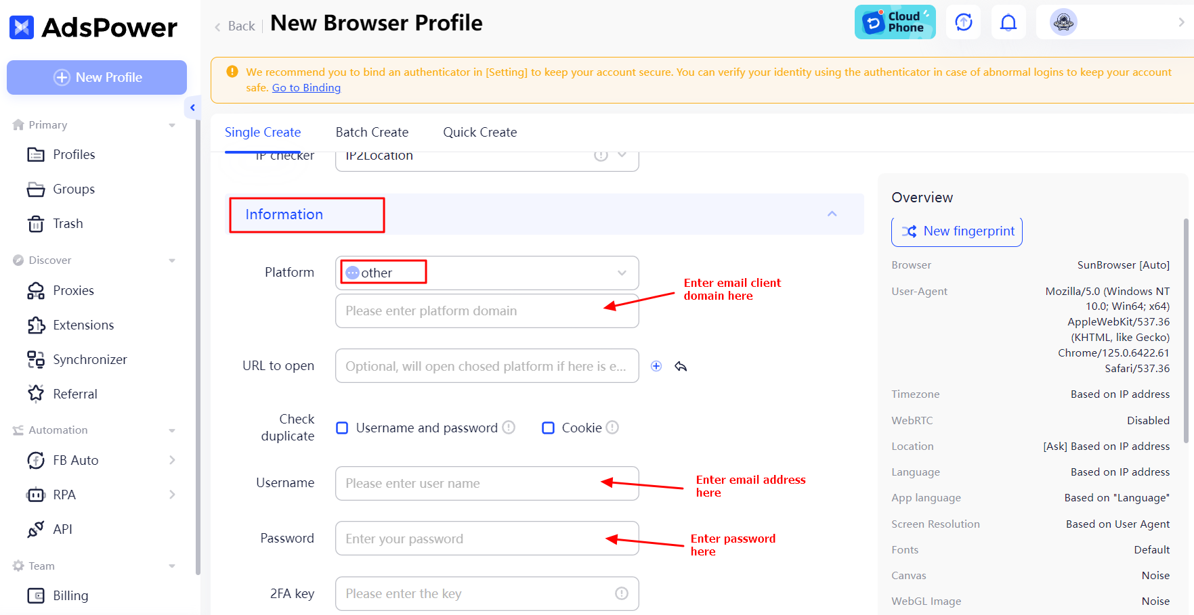Open Groups folder icon in sidebar
The image size is (1194, 615).
click(36, 189)
